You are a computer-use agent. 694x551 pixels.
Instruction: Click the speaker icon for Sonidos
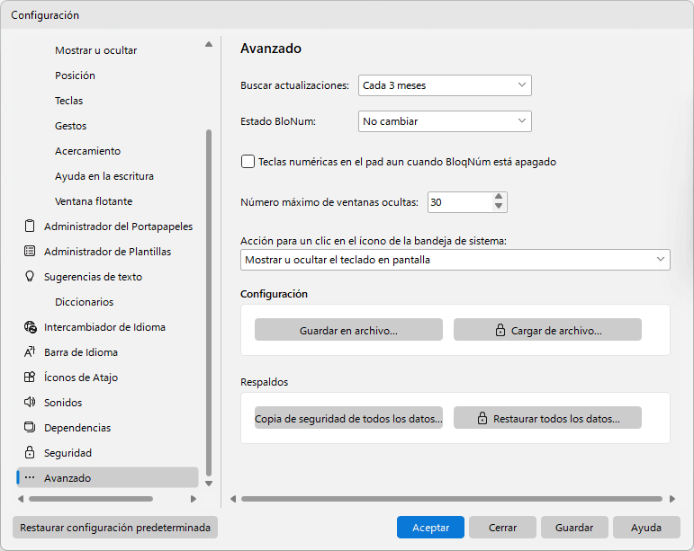point(30,402)
